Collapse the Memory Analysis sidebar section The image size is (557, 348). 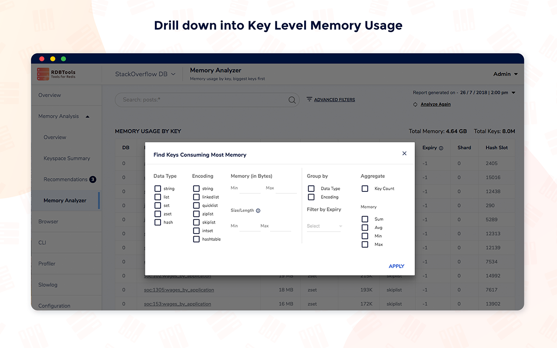click(87, 116)
